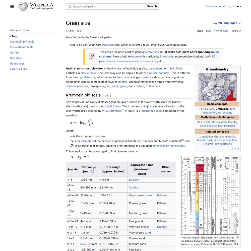Open the crystallite link in the hatnote
Screen dimensions: 251x251
click(108, 45)
